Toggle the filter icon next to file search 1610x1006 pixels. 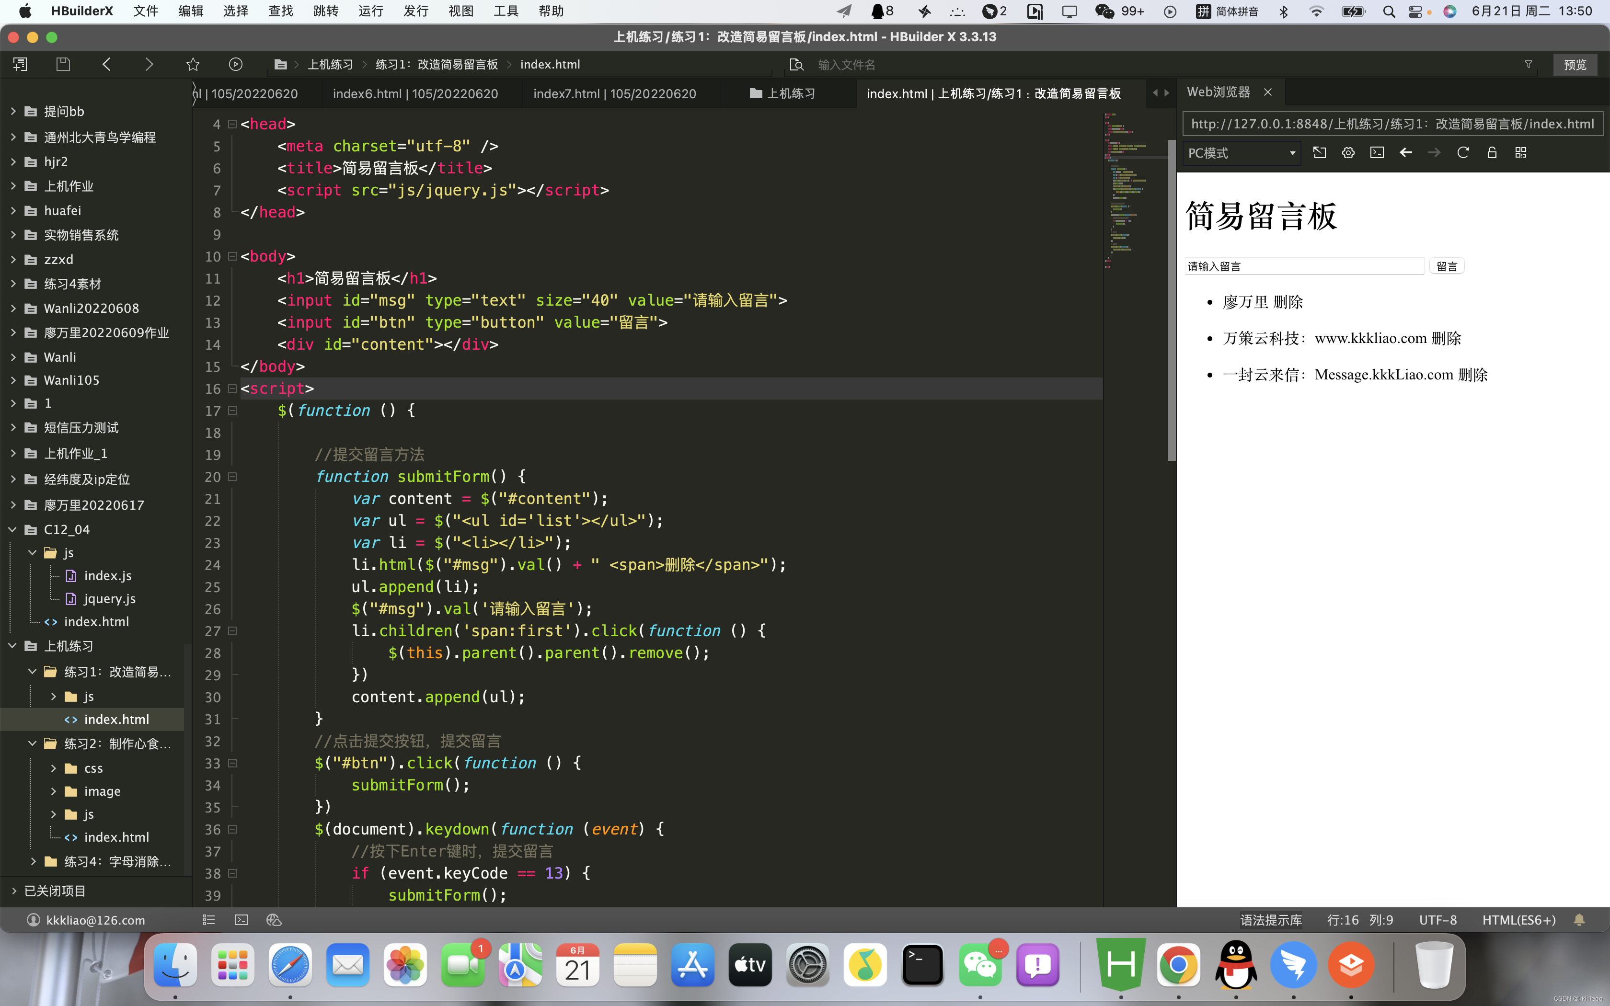(x=1528, y=64)
